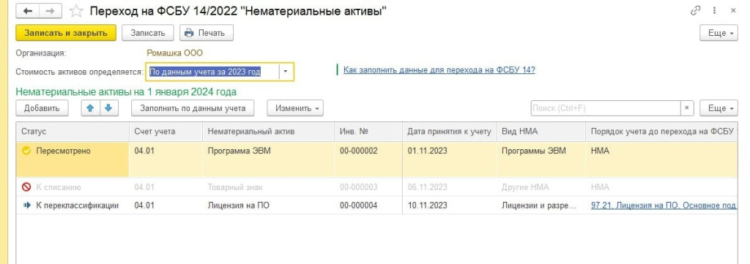Open the ФСБУ 14 help link
The width and height of the screenshot is (750, 264).
pos(439,70)
